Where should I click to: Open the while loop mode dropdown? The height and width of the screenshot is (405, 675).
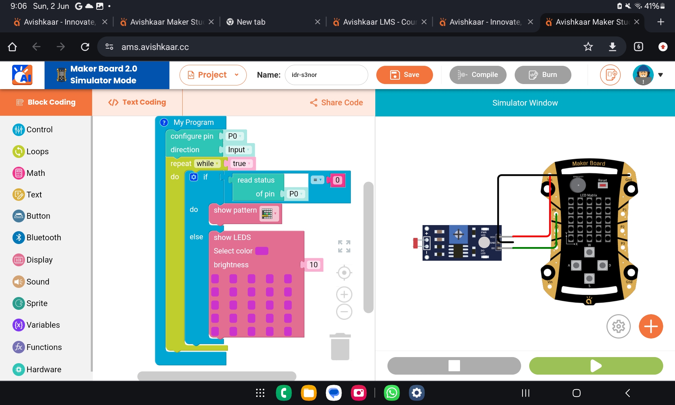point(208,164)
